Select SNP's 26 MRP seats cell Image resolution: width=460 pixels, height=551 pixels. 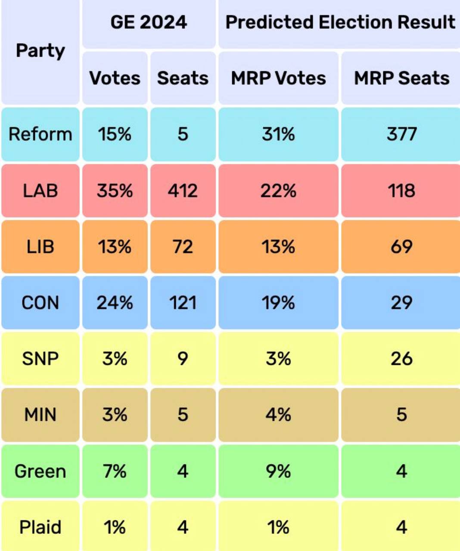(x=401, y=359)
